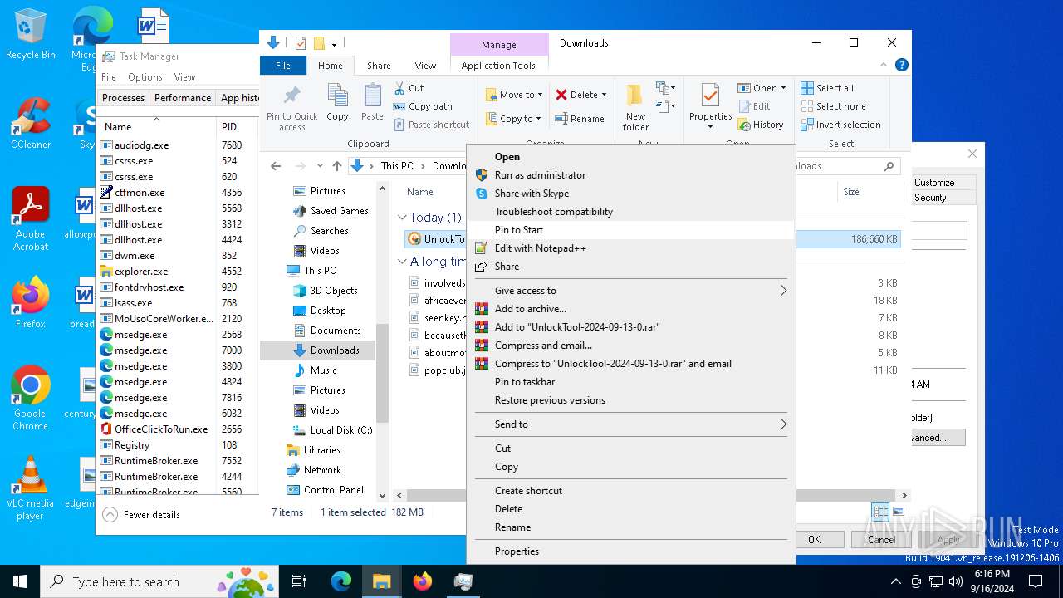Click details view toggle icon
This screenshot has height=598, width=1063.
(x=880, y=512)
